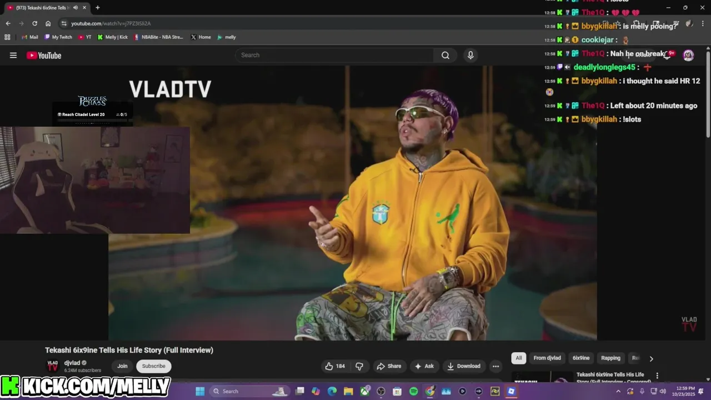
Task: Open the melly bookmark
Action: coord(227,37)
